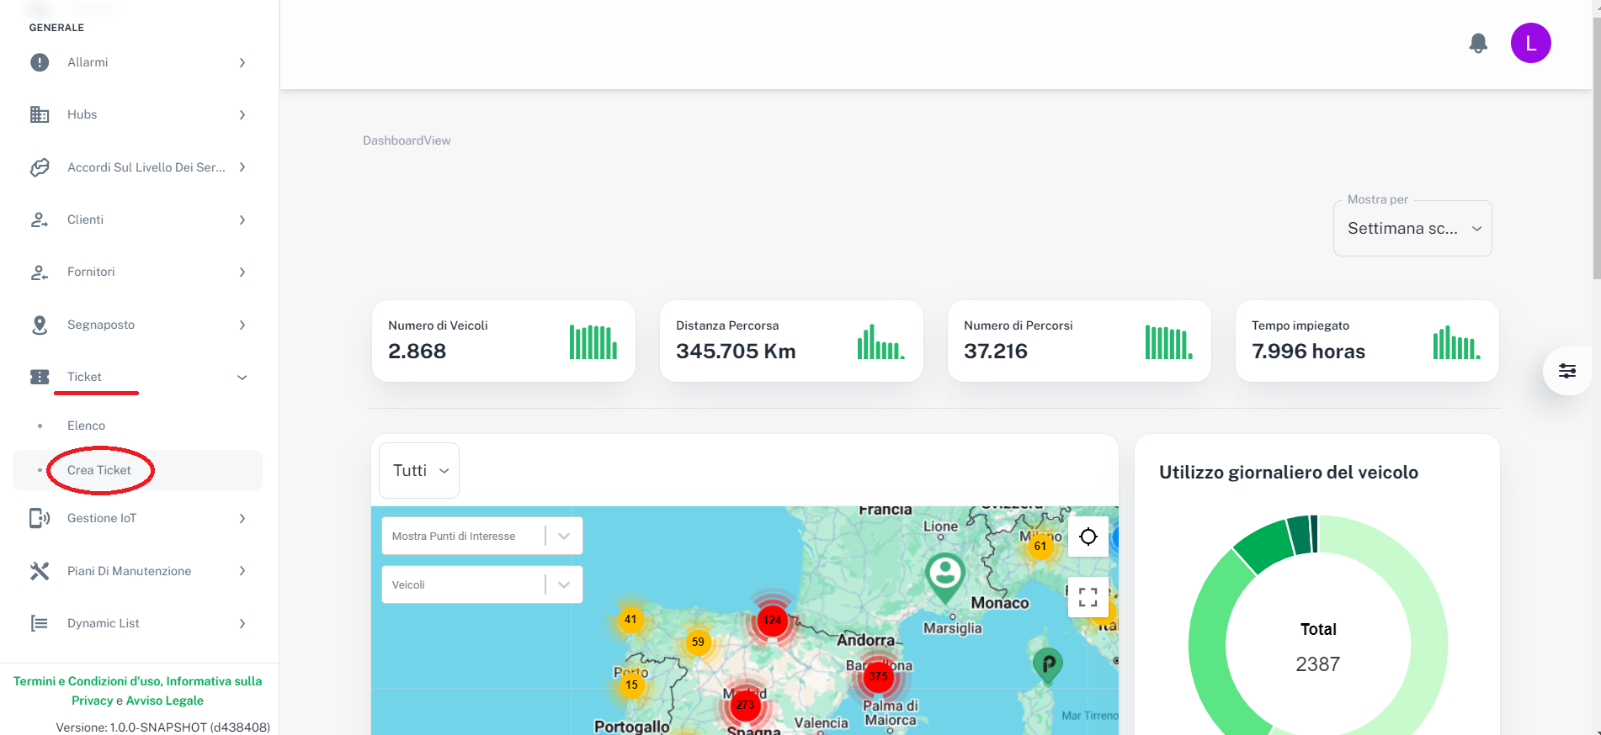The height and width of the screenshot is (735, 1601).
Task: Open the user profile avatar L
Action: pyautogui.click(x=1530, y=43)
